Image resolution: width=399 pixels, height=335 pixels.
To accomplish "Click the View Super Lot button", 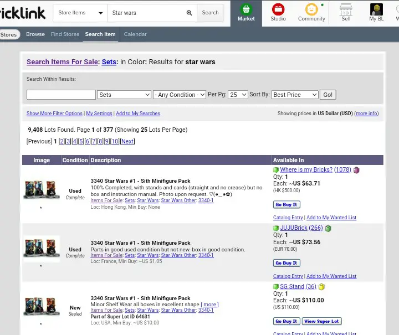I will 321,321.
